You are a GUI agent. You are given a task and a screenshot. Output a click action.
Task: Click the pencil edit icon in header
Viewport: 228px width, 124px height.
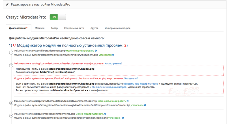[x=7, y=5]
